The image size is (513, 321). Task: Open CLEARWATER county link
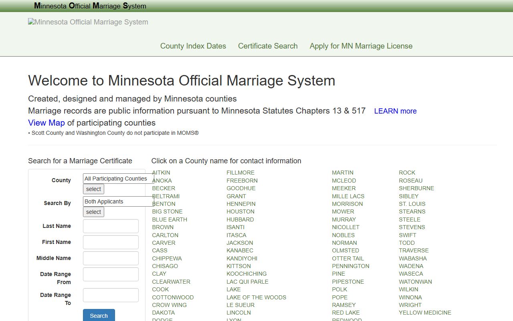click(171, 282)
